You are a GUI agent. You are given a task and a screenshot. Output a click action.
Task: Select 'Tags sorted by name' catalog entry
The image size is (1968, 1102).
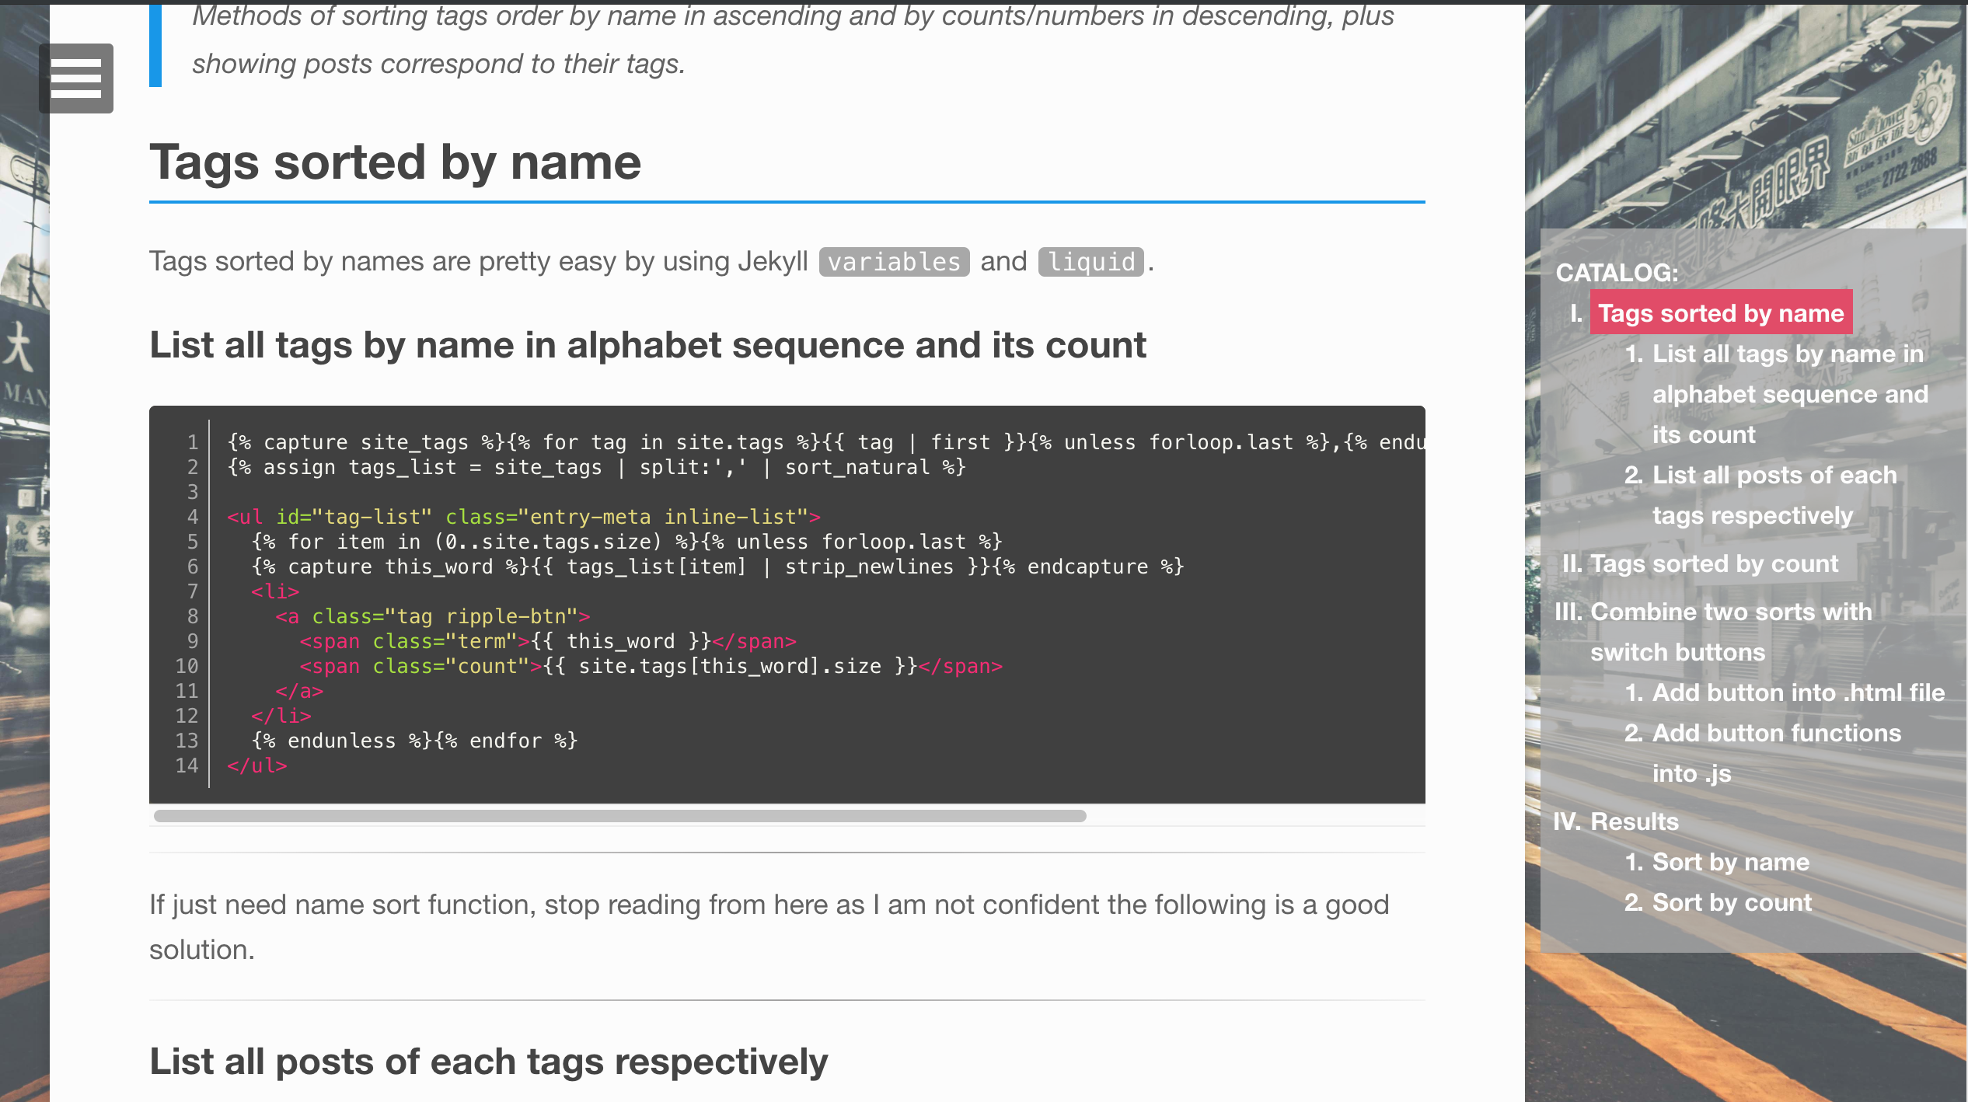click(1720, 312)
